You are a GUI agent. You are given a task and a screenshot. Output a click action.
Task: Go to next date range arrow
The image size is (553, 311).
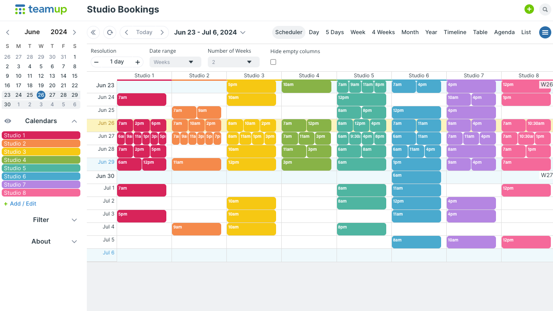pos(162,32)
